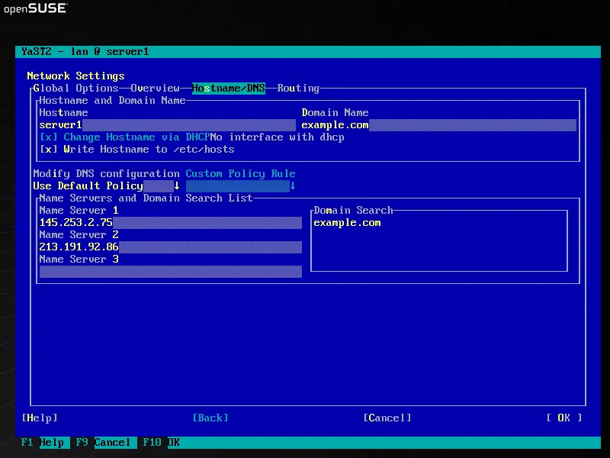The image size is (610, 458).
Task: Edit Name Server 1 field 145.253.2.75
Action: [x=170, y=223]
